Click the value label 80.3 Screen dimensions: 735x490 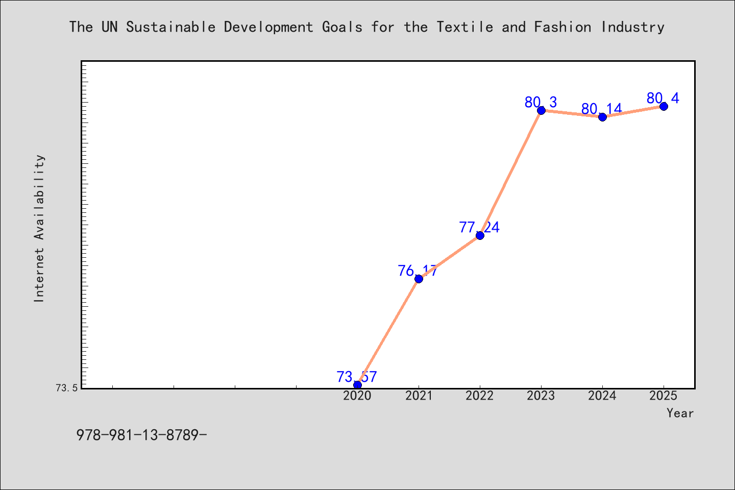point(541,102)
